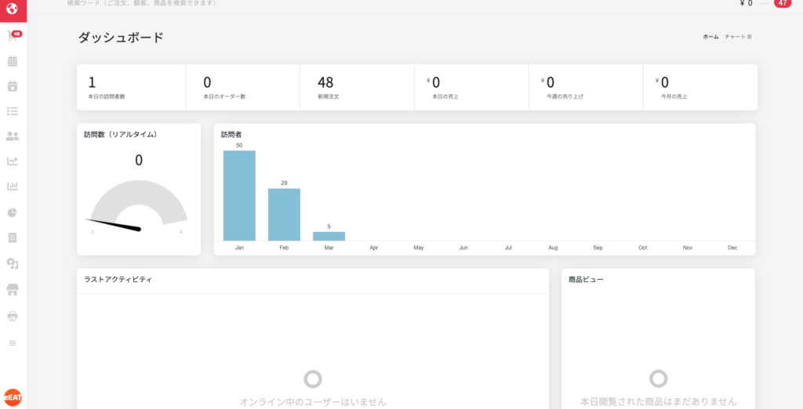Click the printer icon in sidebar
Screen dimensions: 803x409
coord(13,317)
